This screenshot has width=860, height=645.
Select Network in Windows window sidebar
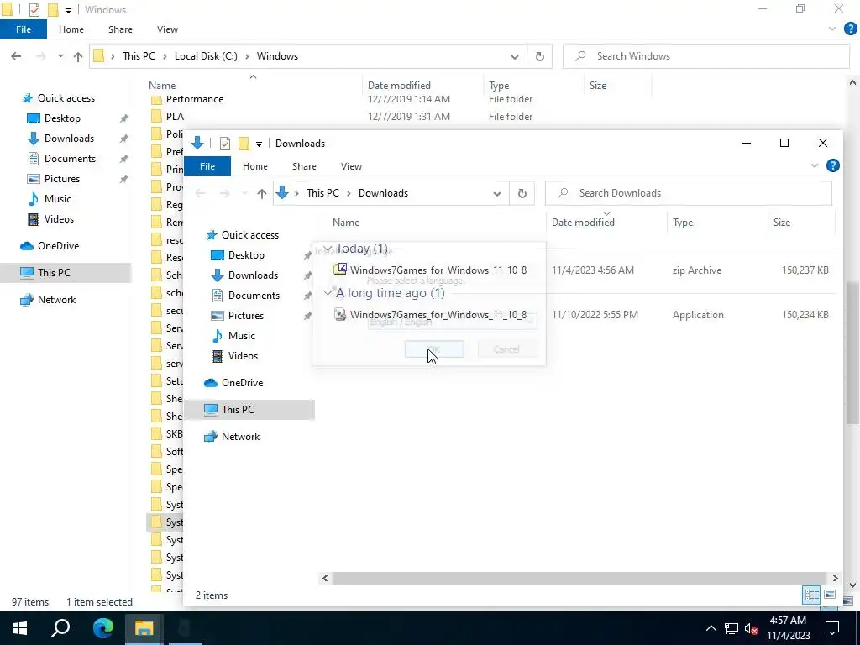click(56, 300)
